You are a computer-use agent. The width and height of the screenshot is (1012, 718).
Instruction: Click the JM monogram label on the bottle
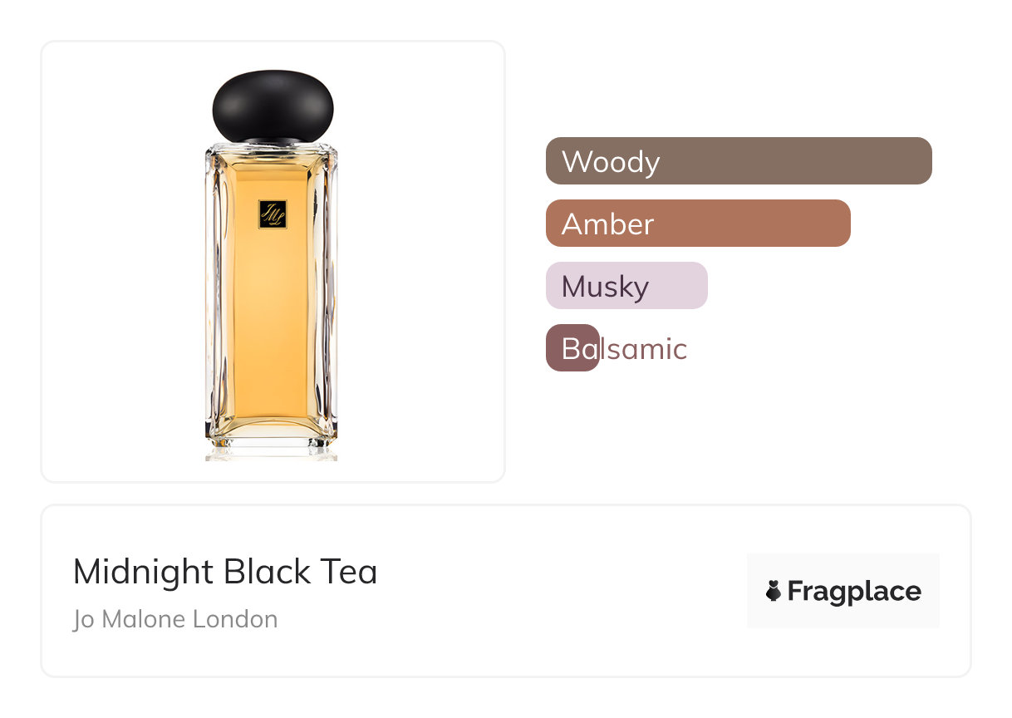[273, 214]
